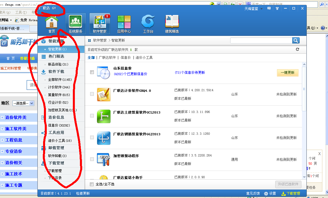
Task: Tick the checkbox for 广联达钢筋算量软件GGJ2013
Action: [92, 137]
